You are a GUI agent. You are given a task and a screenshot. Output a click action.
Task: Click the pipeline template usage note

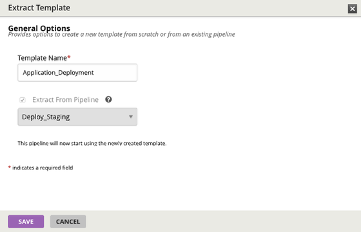point(92,143)
